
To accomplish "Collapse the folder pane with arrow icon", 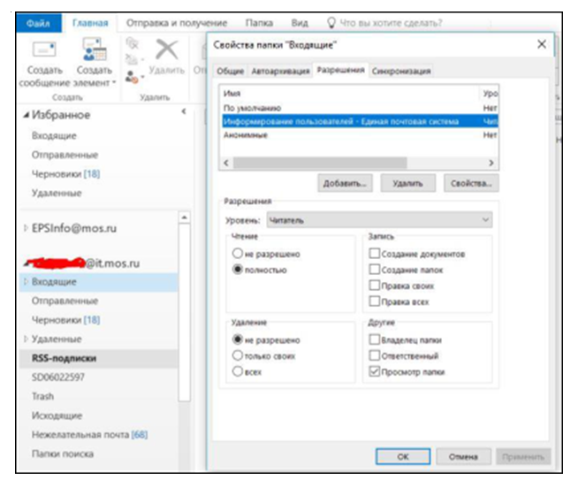I will pos(183,111).
